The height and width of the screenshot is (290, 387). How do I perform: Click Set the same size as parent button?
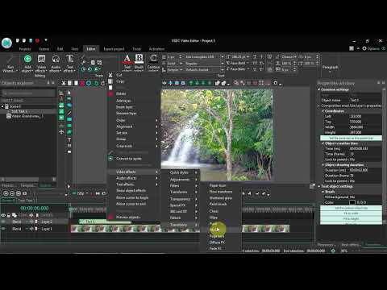point(351,138)
